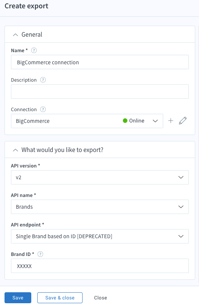Edit the BigCommerce connection with pencil icon
Screen dimensions: 199x307
[183, 121]
